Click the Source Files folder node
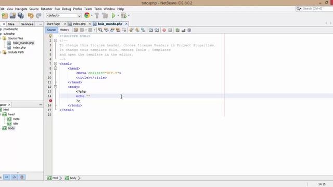This screenshot has width=333, height=187. pyautogui.click(x=16, y=38)
